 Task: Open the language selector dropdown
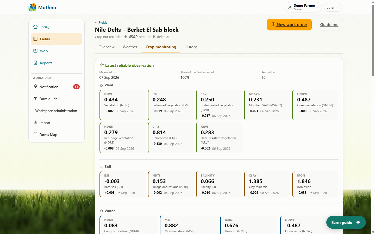coord(333,7)
